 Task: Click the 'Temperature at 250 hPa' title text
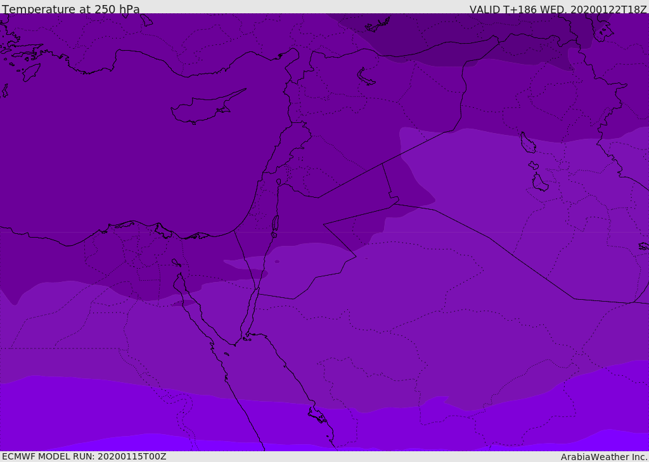click(x=71, y=9)
